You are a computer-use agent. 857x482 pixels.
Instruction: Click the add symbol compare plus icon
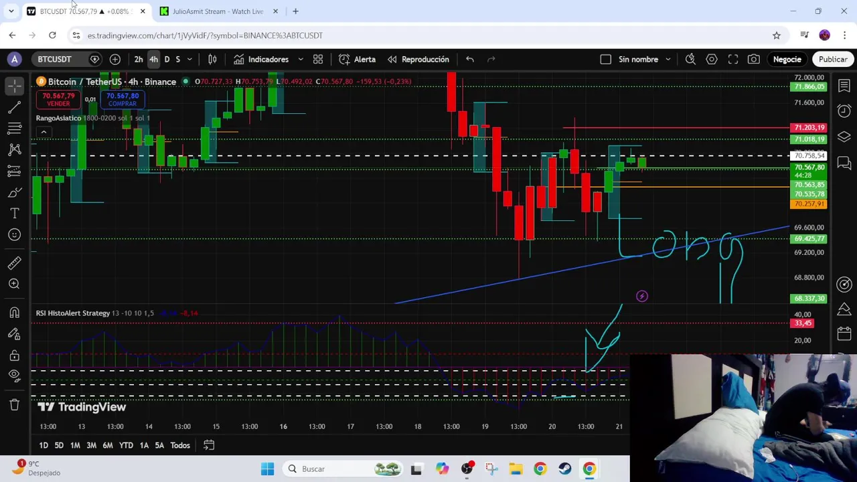(115, 59)
